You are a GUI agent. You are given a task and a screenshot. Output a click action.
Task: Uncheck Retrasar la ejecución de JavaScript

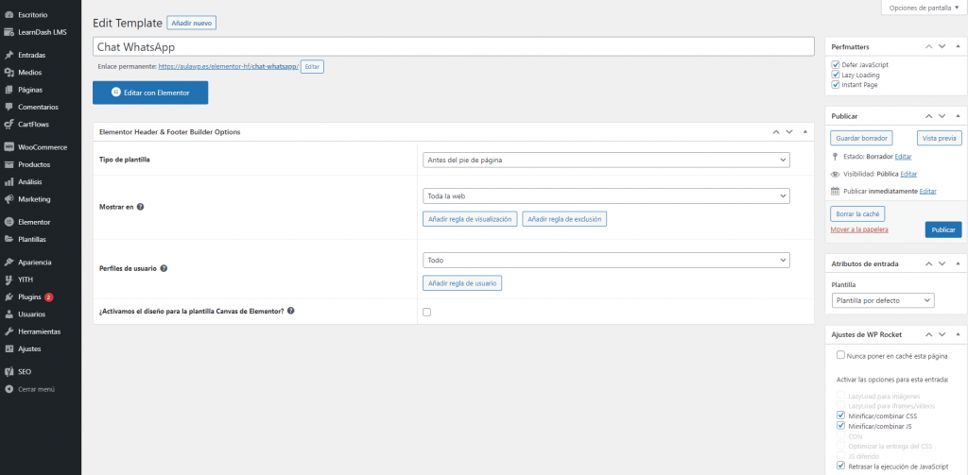[x=840, y=466]
